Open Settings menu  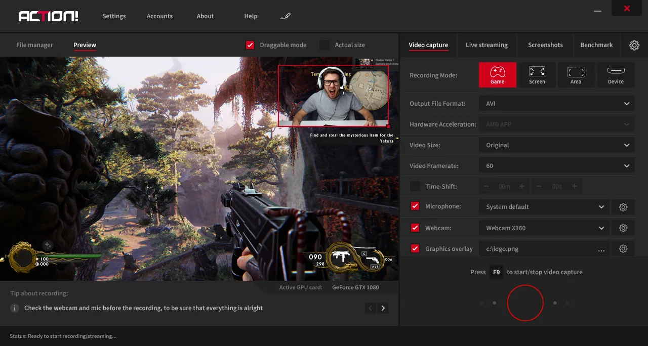point(114,16)
